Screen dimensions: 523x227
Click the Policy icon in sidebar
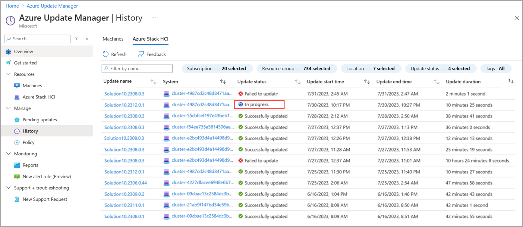(17, 142)
